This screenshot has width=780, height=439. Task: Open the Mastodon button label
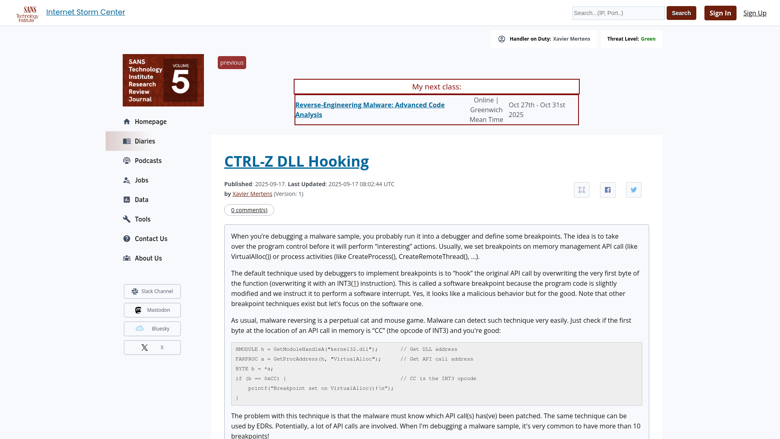(158, 310)
